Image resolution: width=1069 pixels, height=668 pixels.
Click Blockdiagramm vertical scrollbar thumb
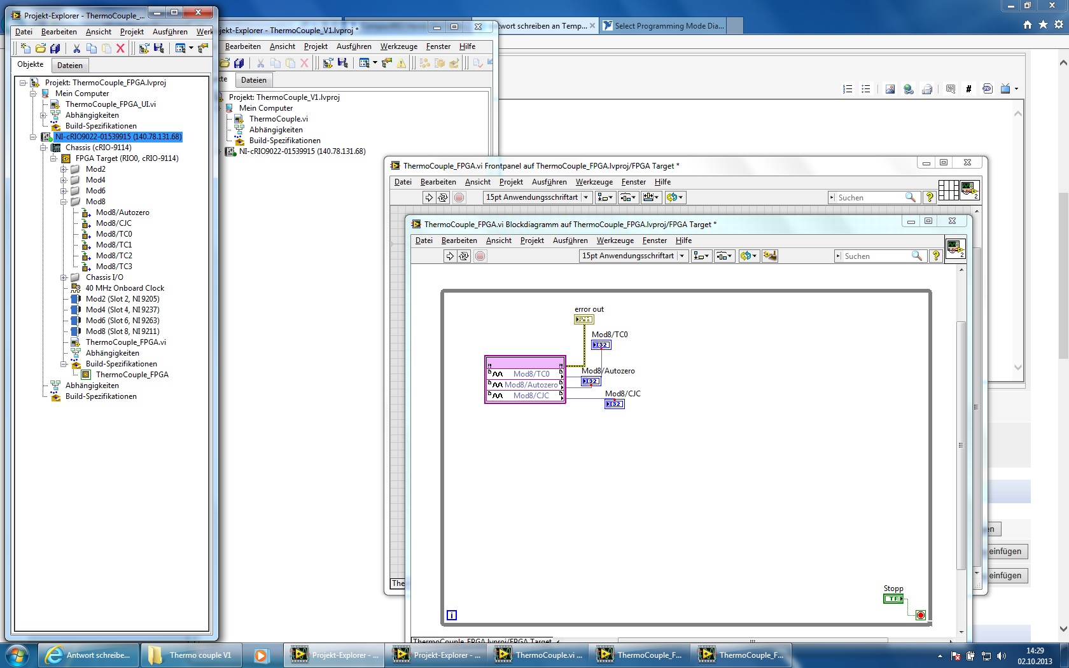961,445
